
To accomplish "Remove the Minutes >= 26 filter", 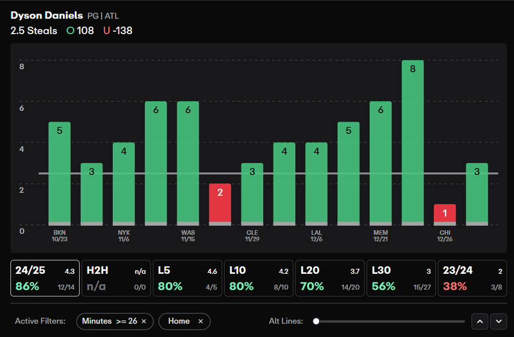I will point(144,321).
